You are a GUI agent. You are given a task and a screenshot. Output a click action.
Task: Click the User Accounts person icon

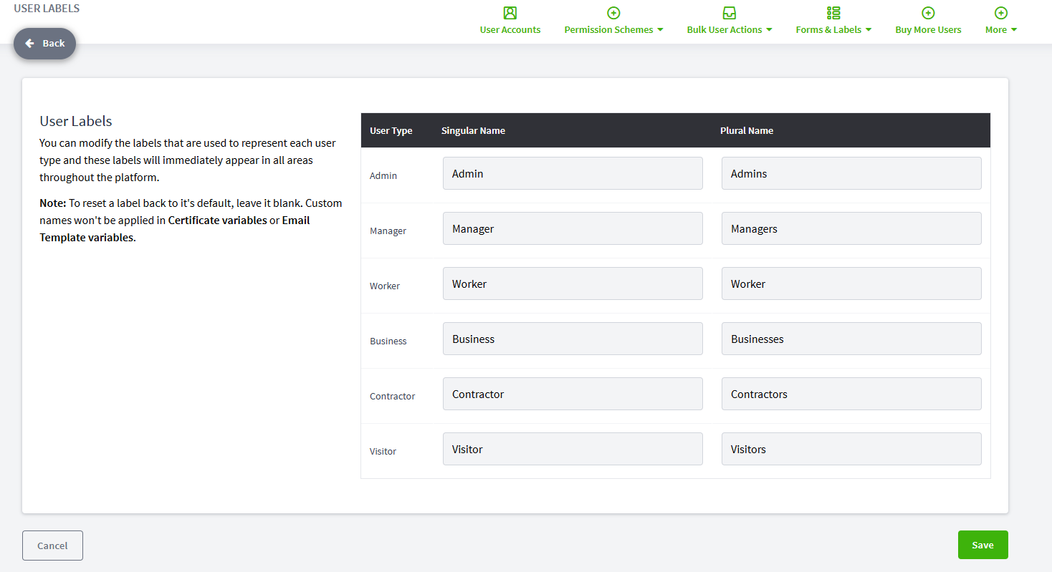[x=510, y=13]
